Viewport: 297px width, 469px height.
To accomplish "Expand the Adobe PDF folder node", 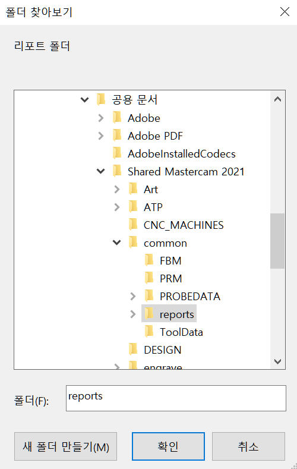I will [101, 136].
